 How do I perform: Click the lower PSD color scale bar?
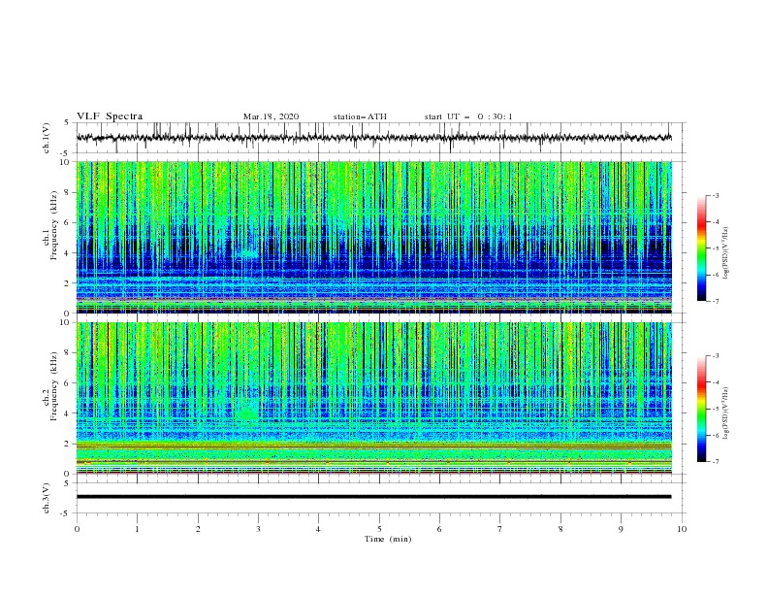[x=701, y=409]
